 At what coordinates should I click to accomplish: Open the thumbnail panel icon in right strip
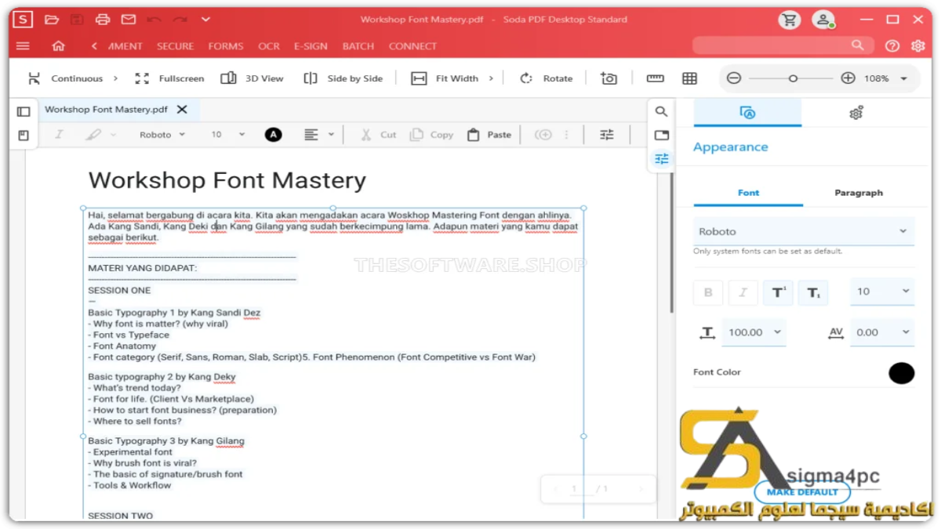coord(661,135)
